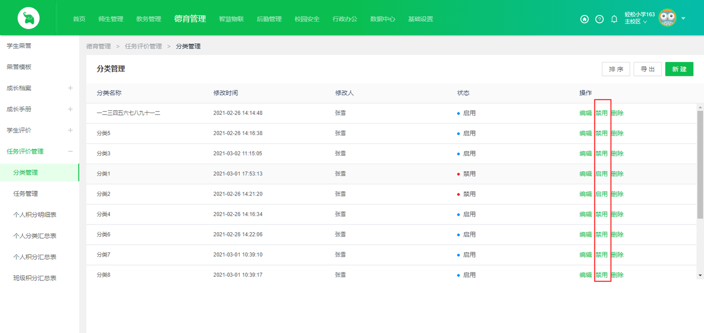Click the 新建 button
This screenshot has width=704, height=333.
tap(679, 69)
